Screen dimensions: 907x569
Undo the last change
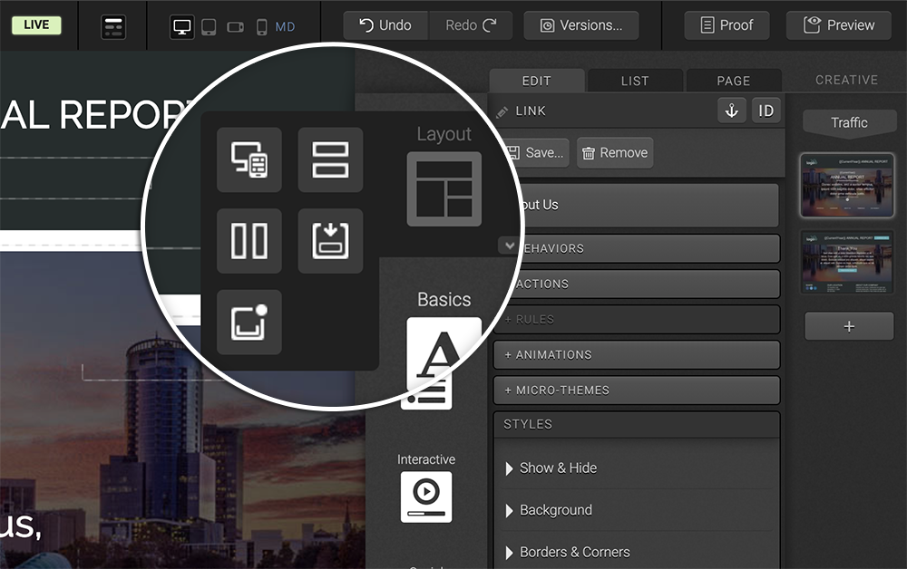click(x=385, y=25)
